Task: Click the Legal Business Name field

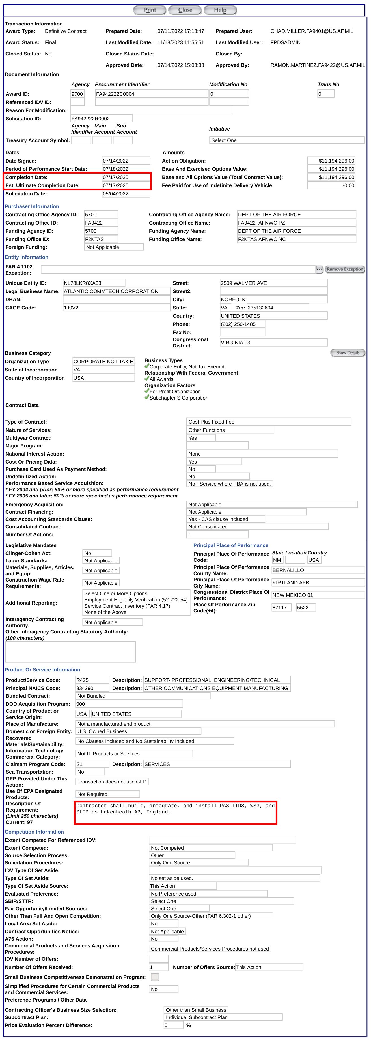Action: point(117,291)
